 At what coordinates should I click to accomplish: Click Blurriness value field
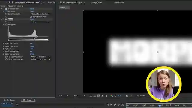pos(32,11)
